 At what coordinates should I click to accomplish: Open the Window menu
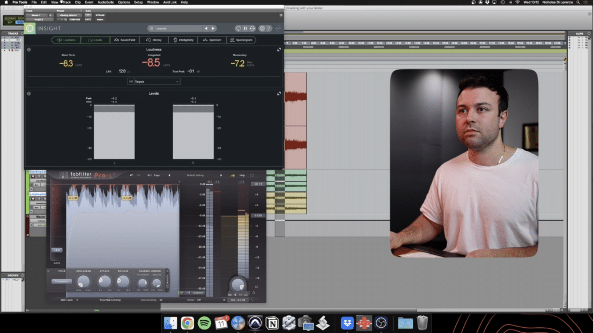click(153, 2)
